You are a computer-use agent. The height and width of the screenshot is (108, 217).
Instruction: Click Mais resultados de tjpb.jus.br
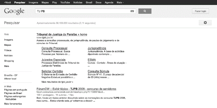click(x=57, y=82)
